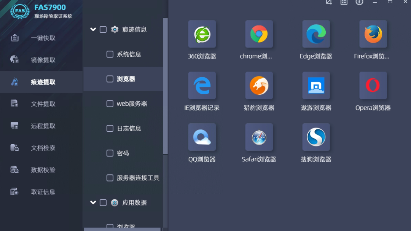Select the 猎豹浏览器 icon
The image size is (411, 231).
click(x=259, y=86)
